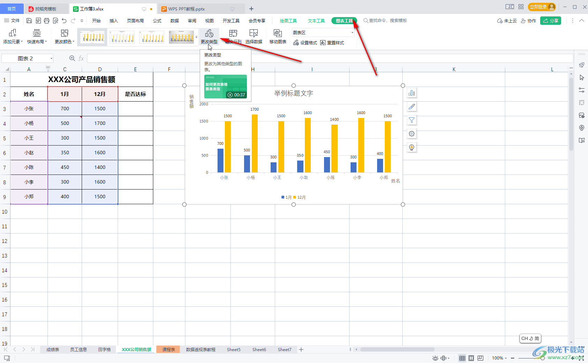Switch to the Insert (插入) tab
The width and height of the screenshot is (588, 363).
click(x=114, y=21)
